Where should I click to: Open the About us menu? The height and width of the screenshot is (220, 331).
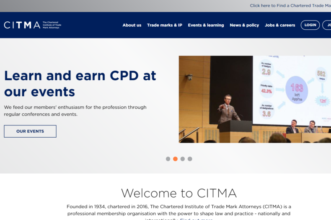[132, 25]
